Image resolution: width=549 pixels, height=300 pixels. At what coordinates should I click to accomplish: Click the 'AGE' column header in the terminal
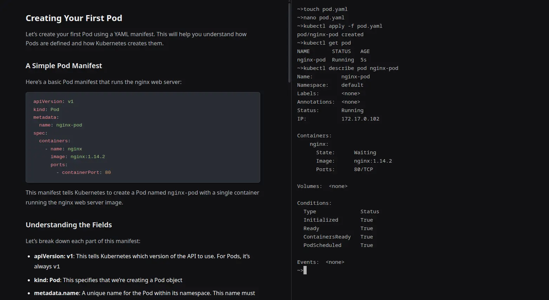tap(365, 51)
